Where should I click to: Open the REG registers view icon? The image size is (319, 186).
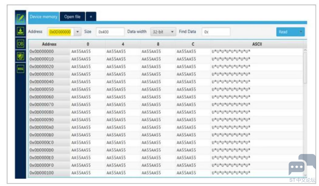tap(20, 68)
